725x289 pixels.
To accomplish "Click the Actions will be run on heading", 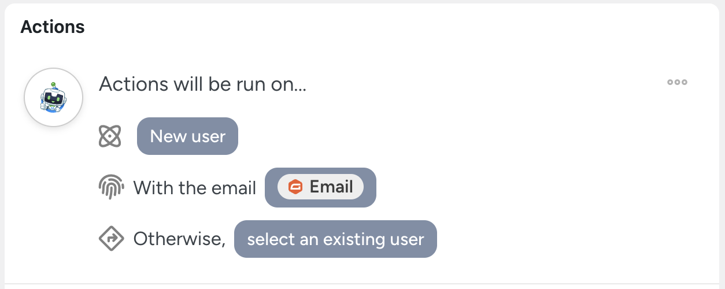I will tap(202, 84).
